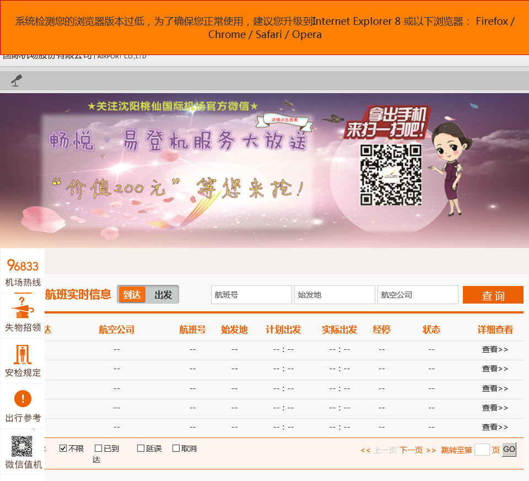The image size is (529, 481).
Task: Open 查看>> details in second row
Action: pyautogui.click(x=495, y=369)
